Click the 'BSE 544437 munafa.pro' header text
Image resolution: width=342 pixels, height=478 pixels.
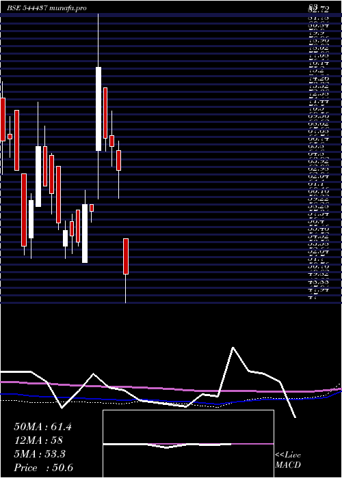pyautogui.click(x=47, y=8)
